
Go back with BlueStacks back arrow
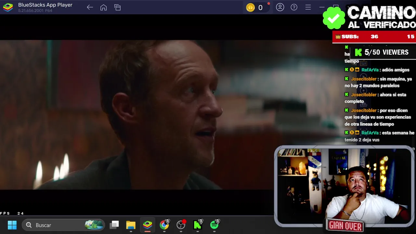(x=90, y=7)
